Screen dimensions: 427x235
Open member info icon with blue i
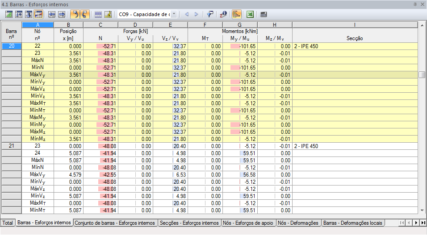pyautogui.click(x=223, y=14)
